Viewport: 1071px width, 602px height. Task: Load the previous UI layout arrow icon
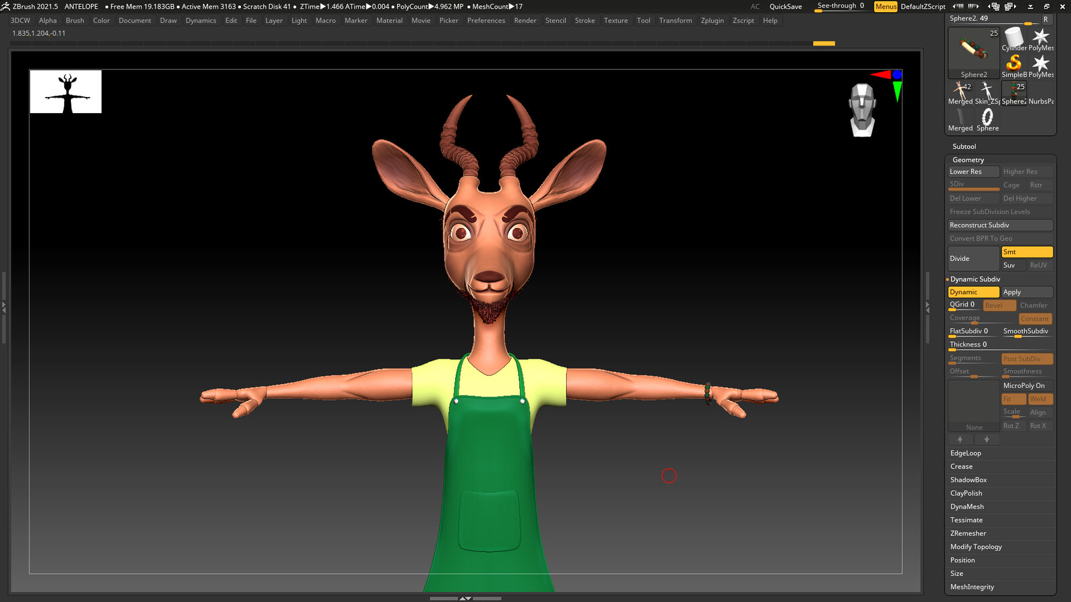click(958, 6)
